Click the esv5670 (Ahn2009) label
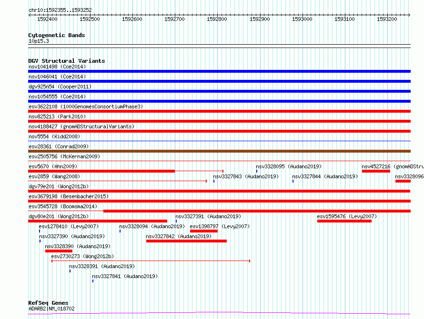 53,166
